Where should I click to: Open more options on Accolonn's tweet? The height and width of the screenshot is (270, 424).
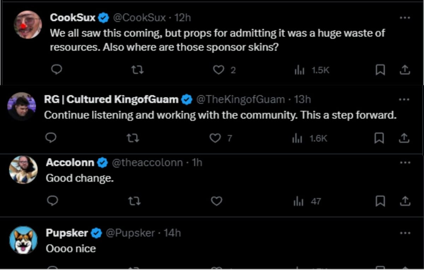[405, 163]
